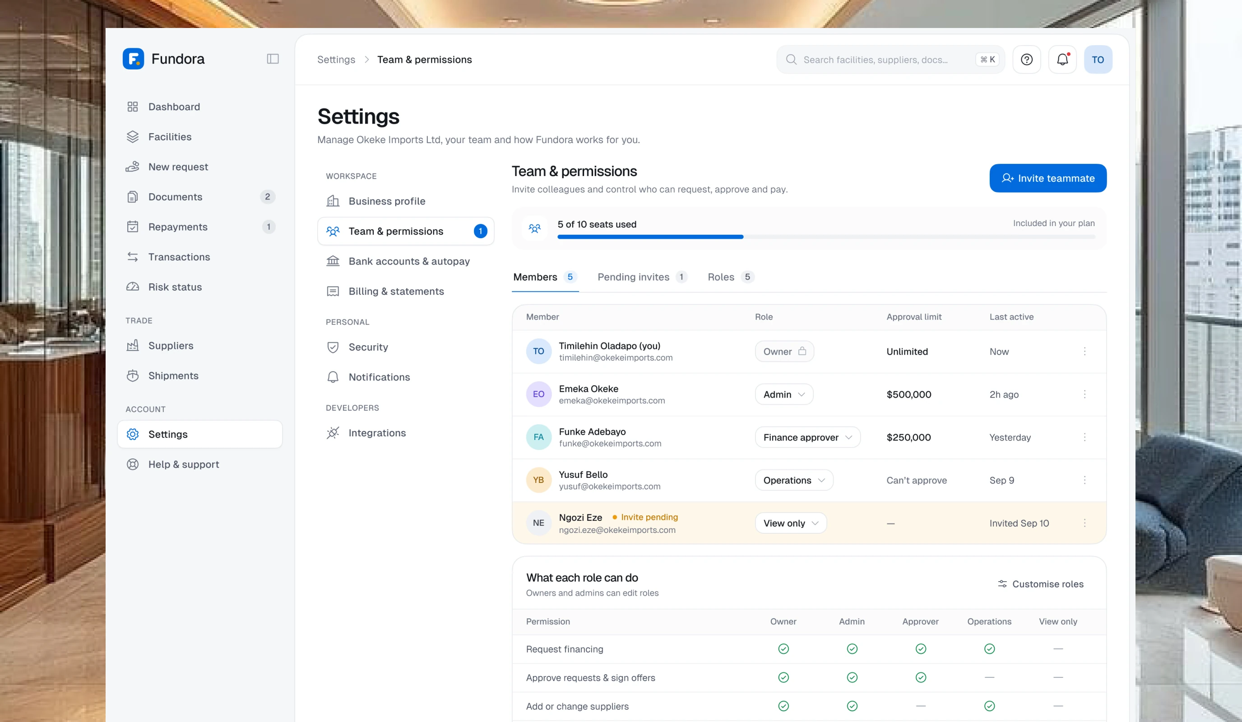Open the notifications bell in header

[x=1062, y=60]
